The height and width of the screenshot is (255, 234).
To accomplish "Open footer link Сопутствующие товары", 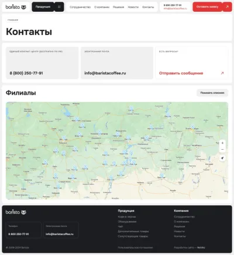I will point(133,236).
